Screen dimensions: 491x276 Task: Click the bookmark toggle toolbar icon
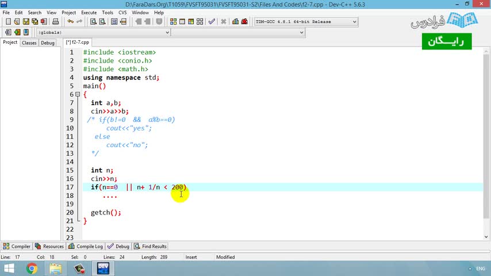pos(26,32)
